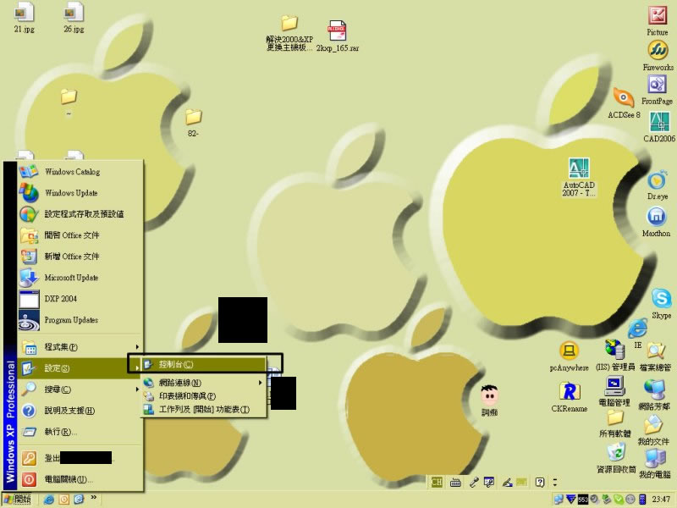This screenshot has width=677, height=508.
Task: Open the 21.jpg desktop file
Action: pos(24,17)
